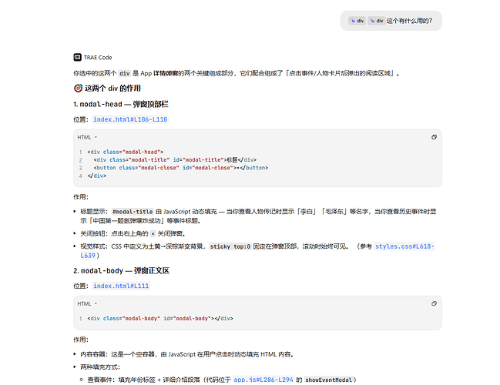Click inline code showEventModal

[x=328, y=380]
